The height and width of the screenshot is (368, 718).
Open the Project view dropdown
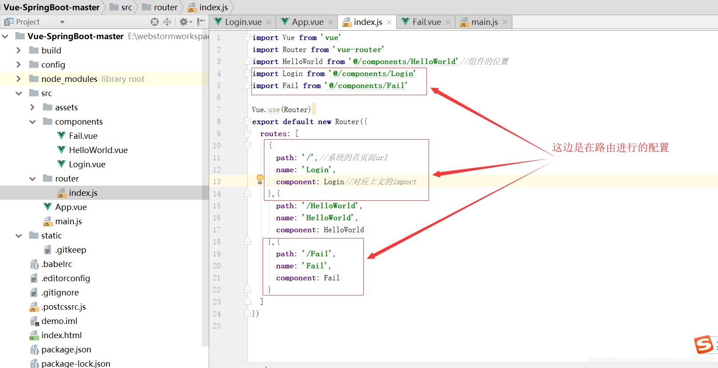coord(62,22)
